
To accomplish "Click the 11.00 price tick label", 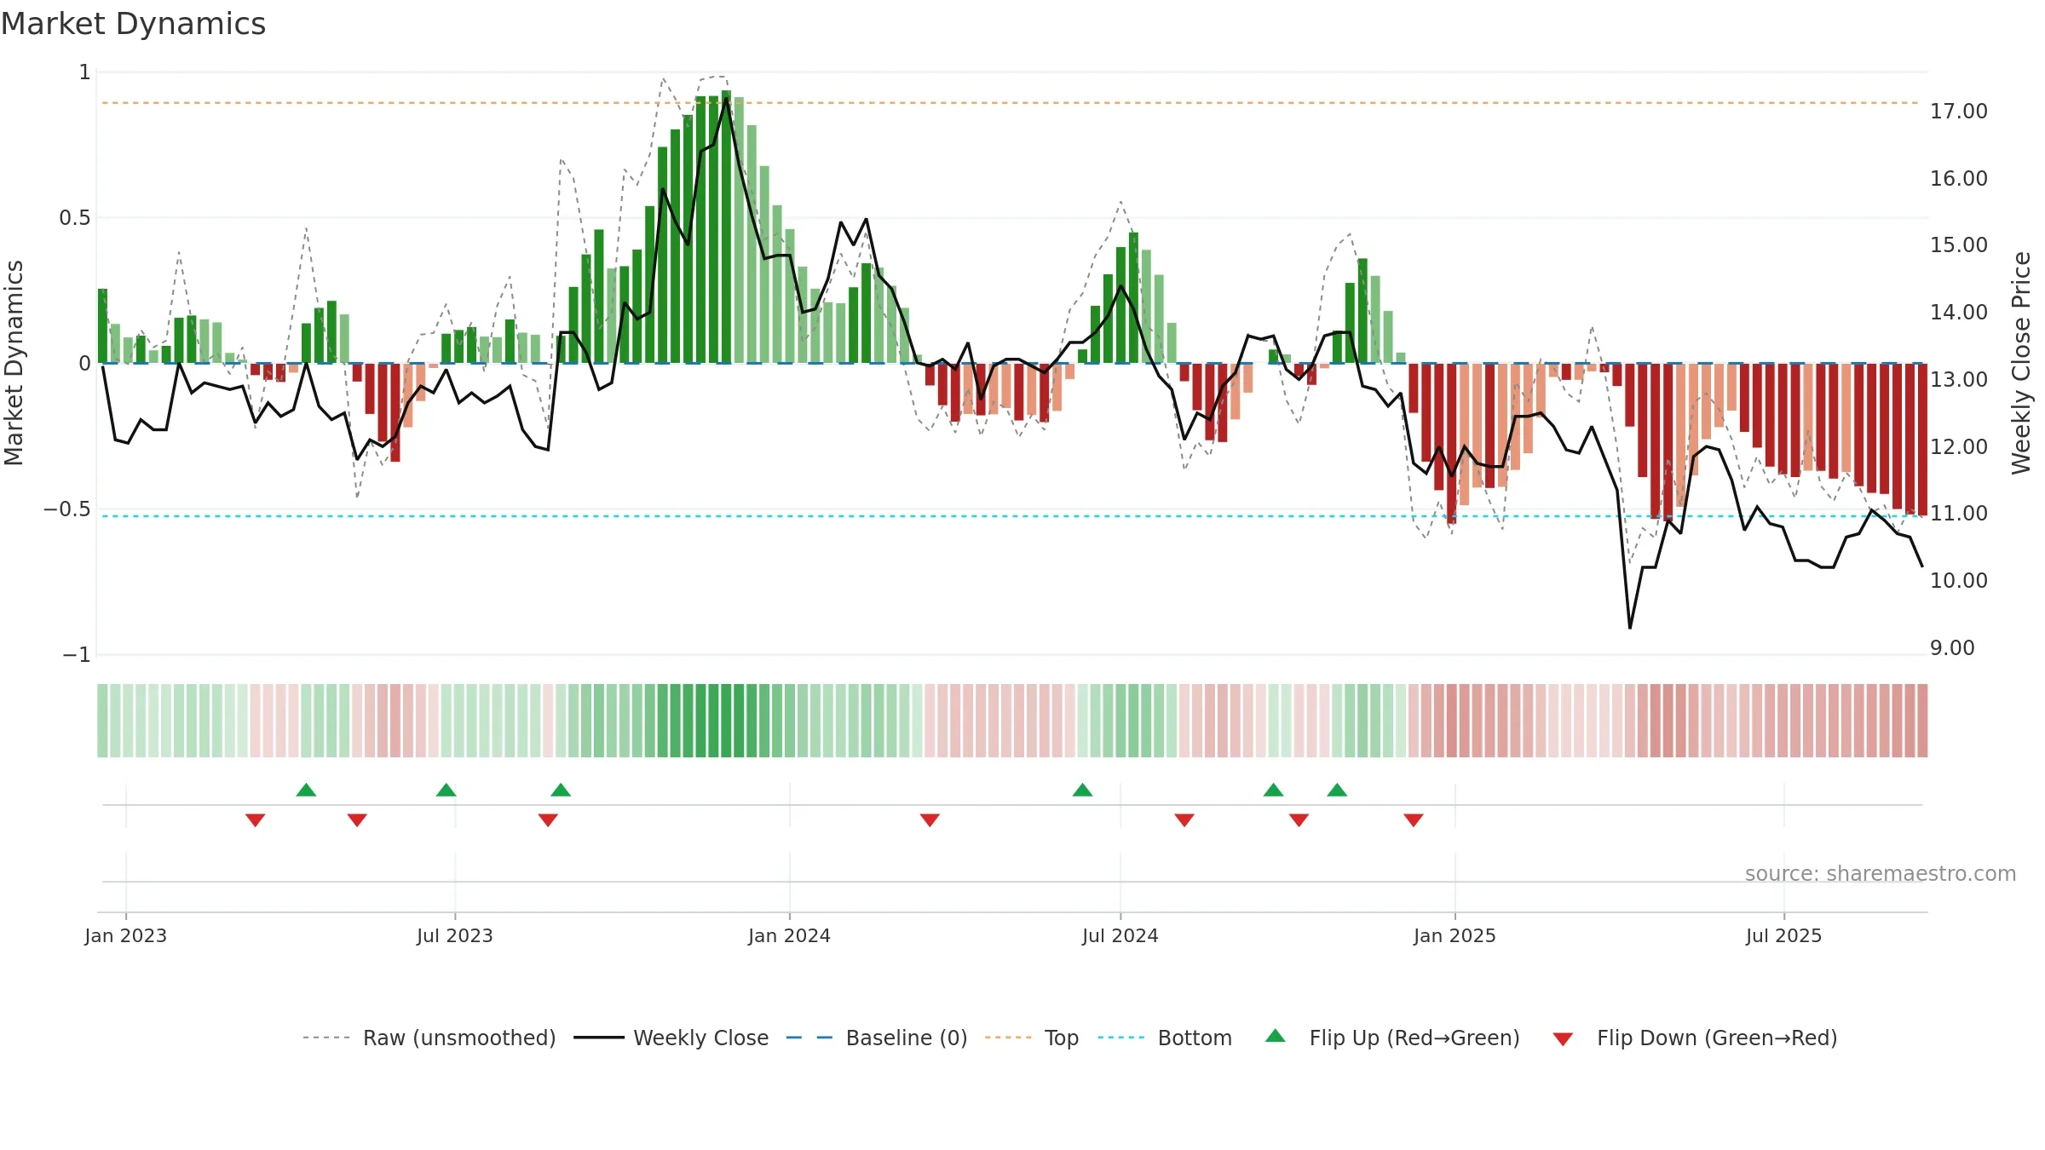I will pos(1959,514).
